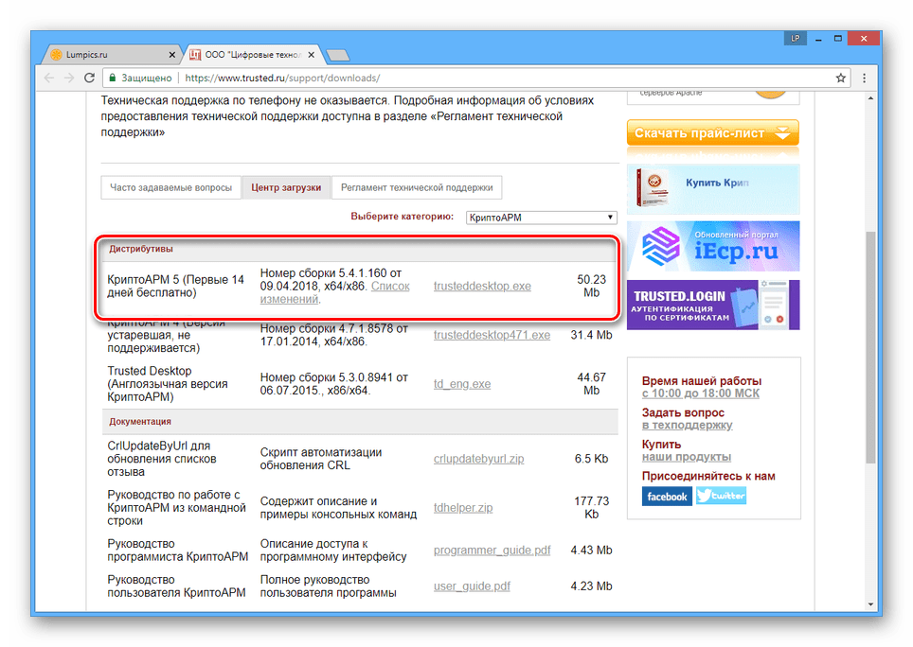The image size is (913, 647).
Task: Click the browser back arrow
Action: click(49, 78)
